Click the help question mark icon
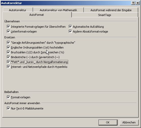 (133, 3)
